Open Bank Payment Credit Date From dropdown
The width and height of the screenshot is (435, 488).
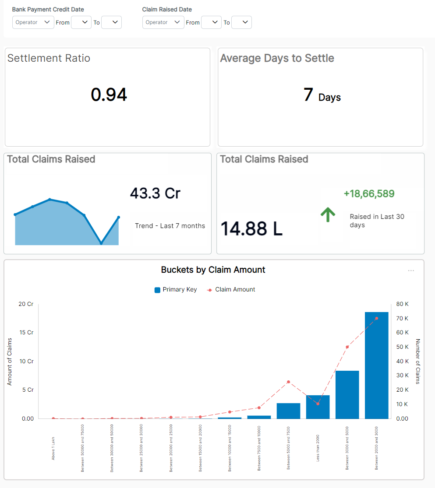(x=81, y=22)
